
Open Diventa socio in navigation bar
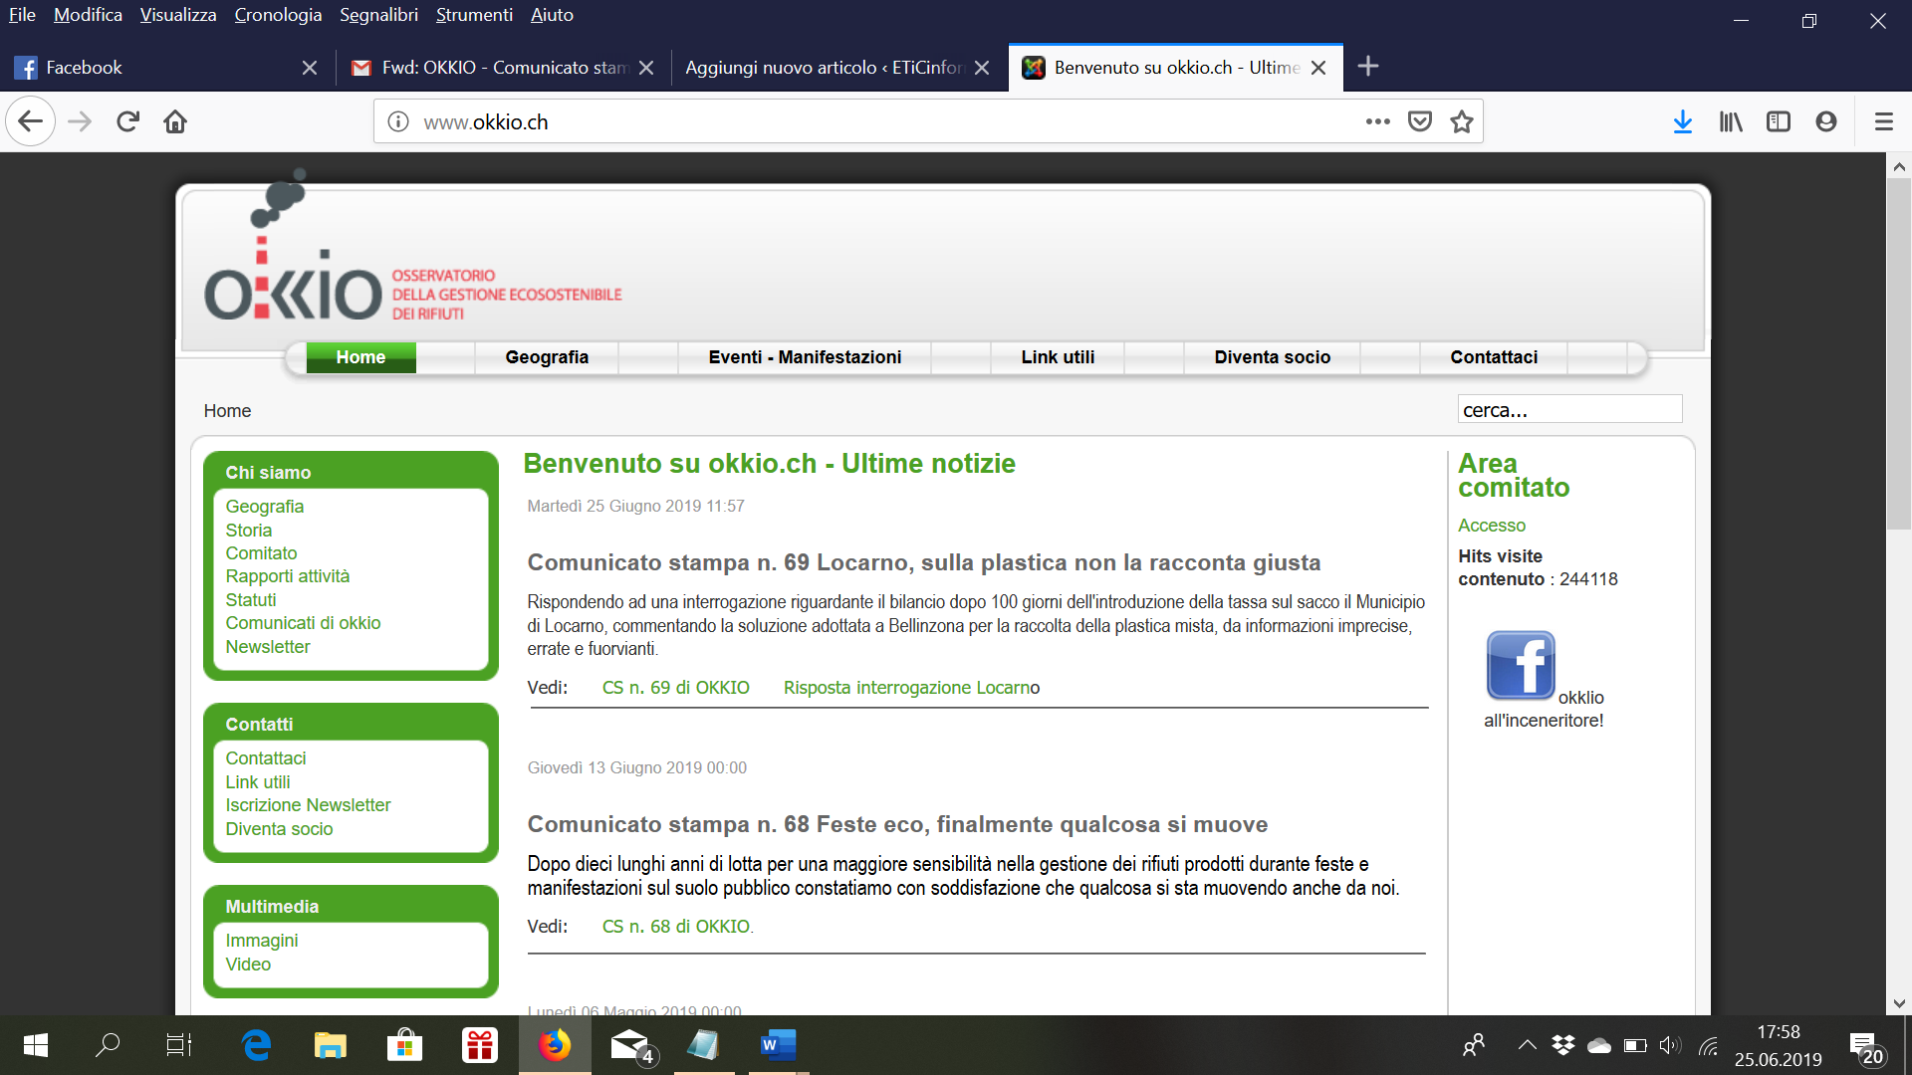tap(1272, 357)
